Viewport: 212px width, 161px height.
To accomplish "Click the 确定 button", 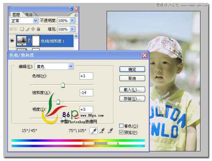I will coord(132,69).
